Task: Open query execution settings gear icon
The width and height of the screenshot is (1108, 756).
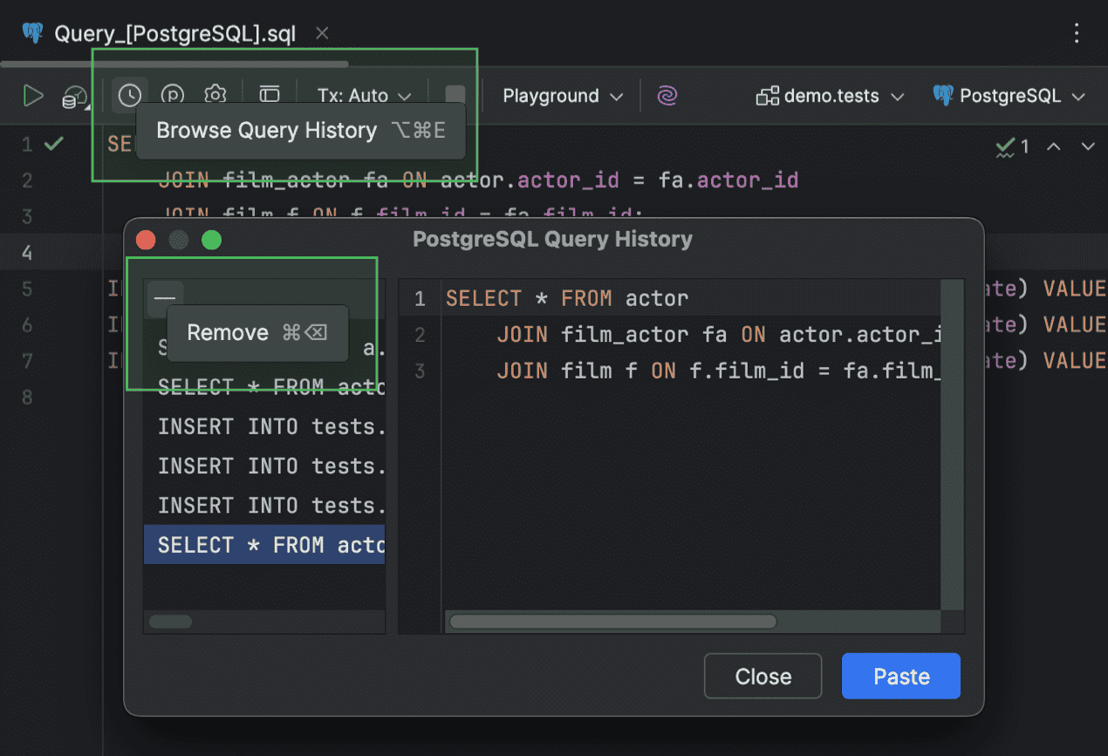Action: click(215, 95)
